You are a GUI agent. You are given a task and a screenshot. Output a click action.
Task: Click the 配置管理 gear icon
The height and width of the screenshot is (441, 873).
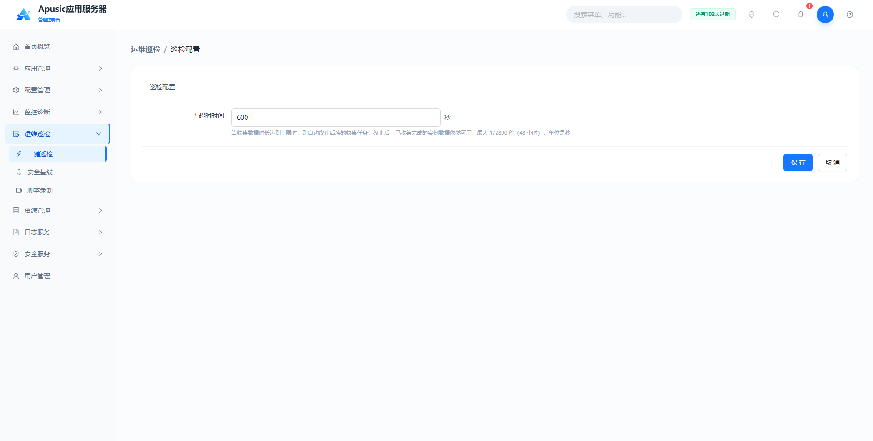tap(16, 90)
